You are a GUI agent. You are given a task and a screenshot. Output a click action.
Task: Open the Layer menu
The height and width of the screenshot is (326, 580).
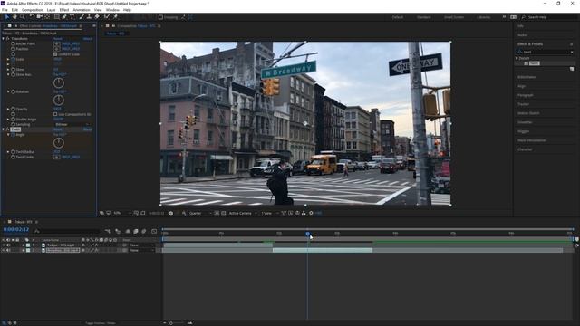pyautogui.click(x=51, y=10)
